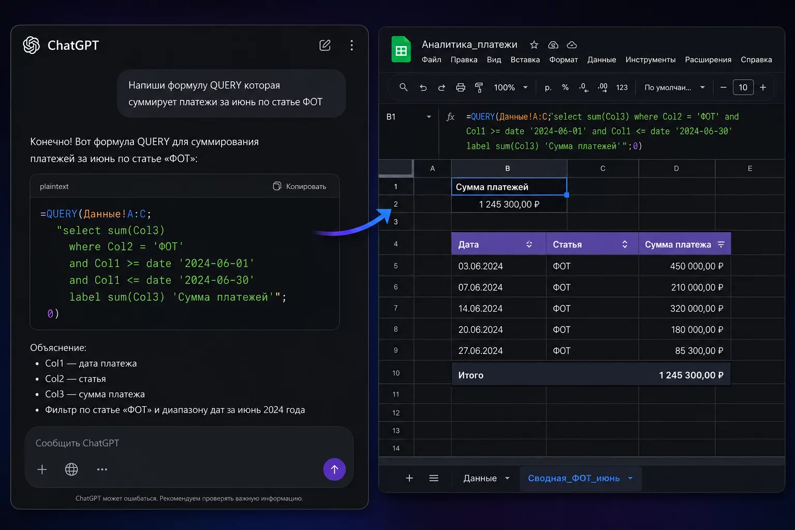
Task: Activate the paint format tool
Action: pos(479,87)
